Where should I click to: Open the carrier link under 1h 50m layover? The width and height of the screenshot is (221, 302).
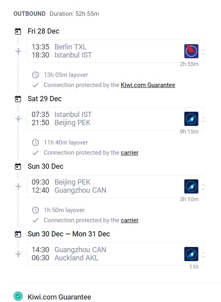[129, 220]
